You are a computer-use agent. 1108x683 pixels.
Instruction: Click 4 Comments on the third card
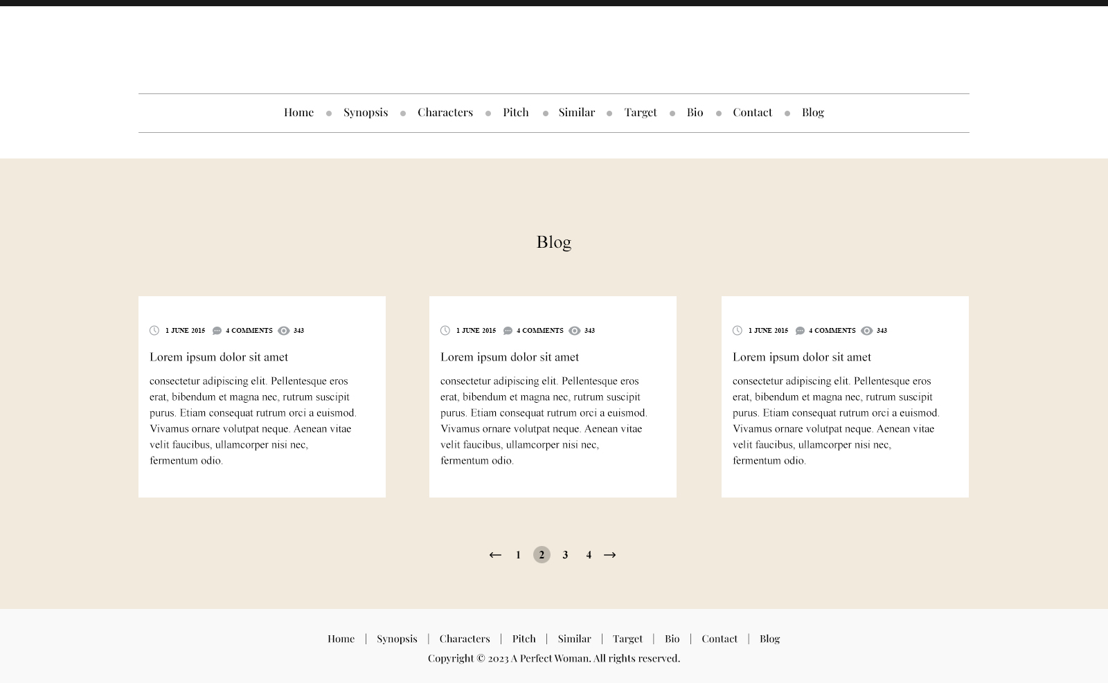832,331
